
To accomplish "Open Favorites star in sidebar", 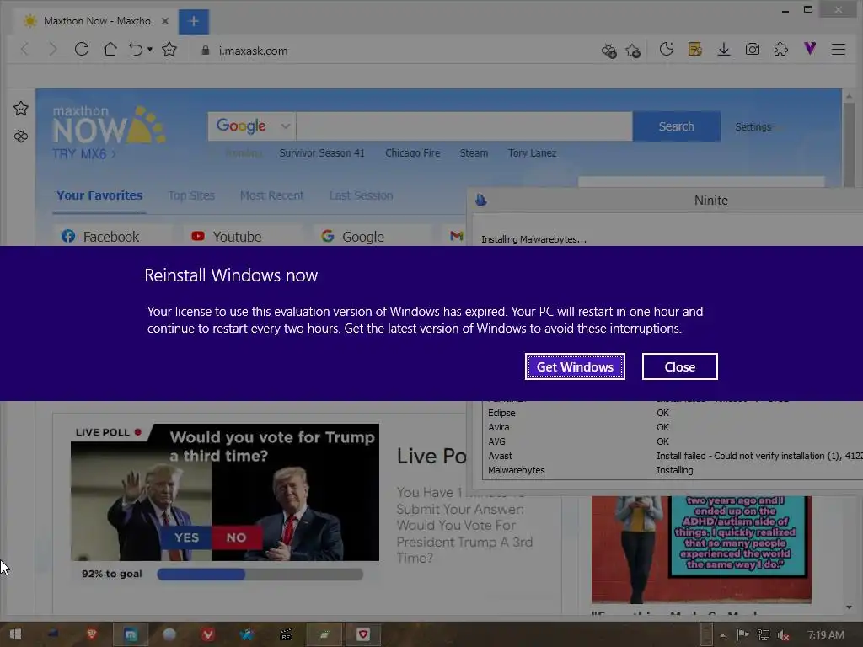I will (21, 109).
